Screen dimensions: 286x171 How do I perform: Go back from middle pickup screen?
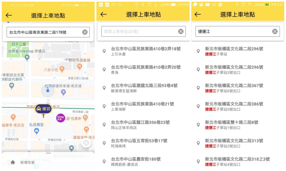tap(104, 15)
